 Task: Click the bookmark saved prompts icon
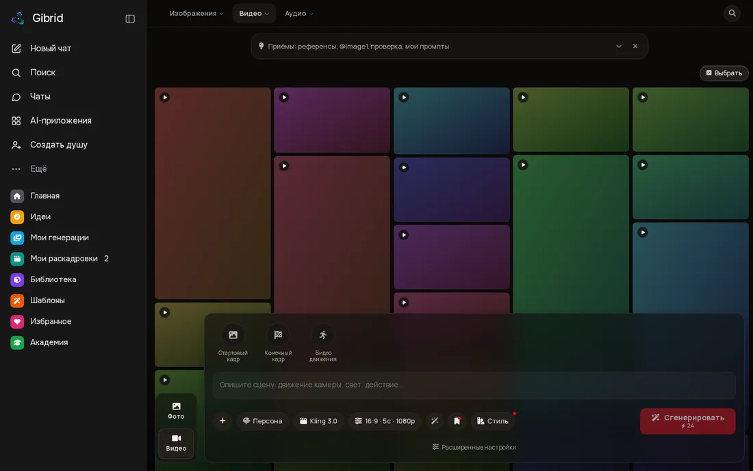457,421
